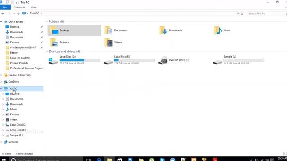Image resolution: width=287 pixels, height=161 pixels.
Task: Select the Local Disk (C:) drive icon
Action: click(53, 61)
